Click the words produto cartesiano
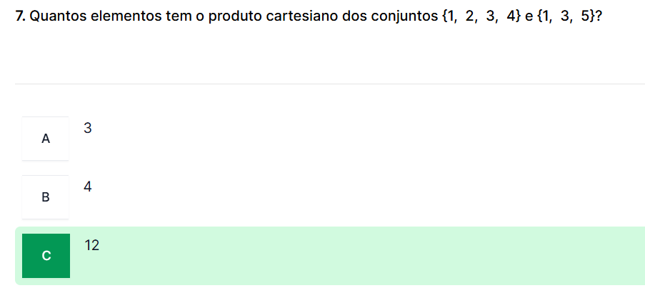The width and height of the screenshot is (645, 288). pyautogui.click(x=256, y=16)
